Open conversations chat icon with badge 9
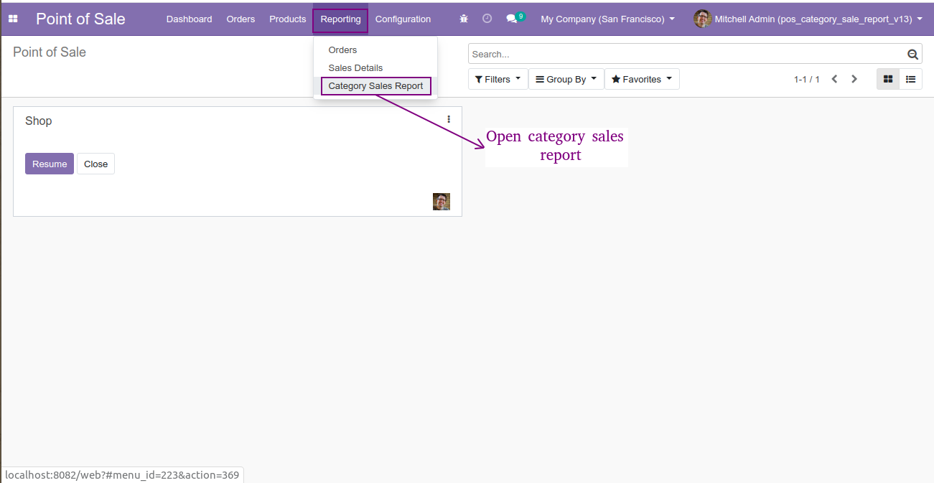 click(x=515, y=18)
